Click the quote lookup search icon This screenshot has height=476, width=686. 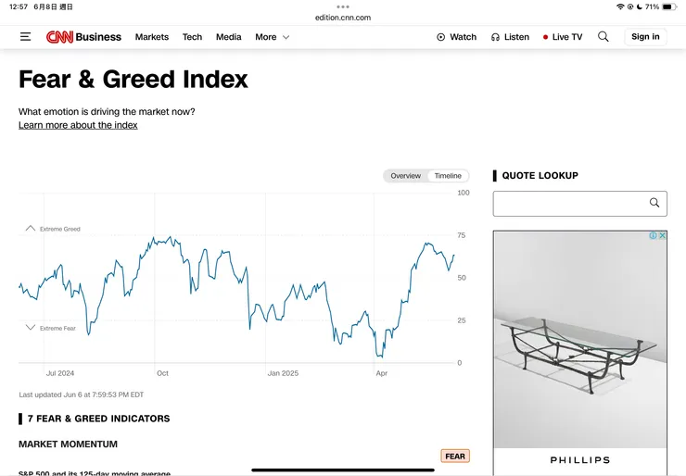pyautogui.click(x=654, y=203)
